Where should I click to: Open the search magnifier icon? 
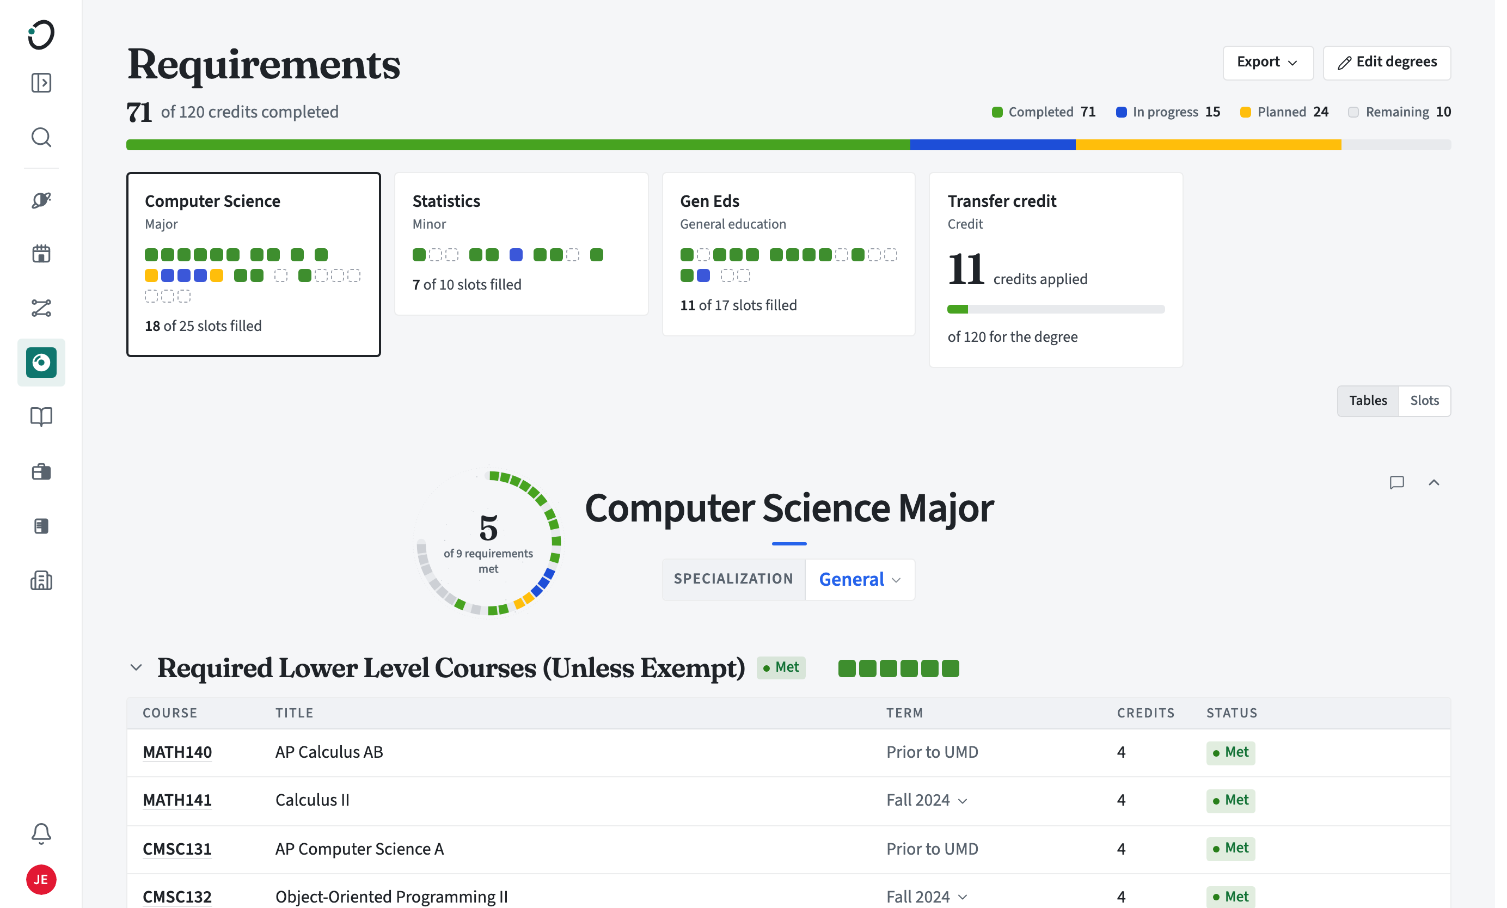(41, 137)
